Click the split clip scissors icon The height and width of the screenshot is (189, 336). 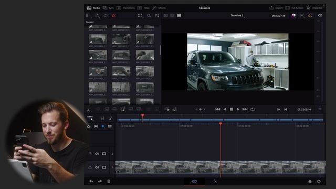89,110
